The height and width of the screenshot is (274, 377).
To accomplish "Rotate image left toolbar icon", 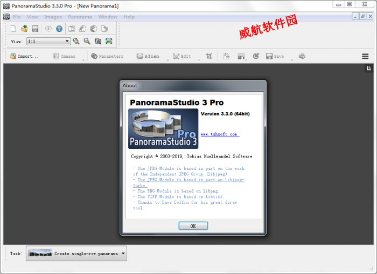I will click(83, 29).
